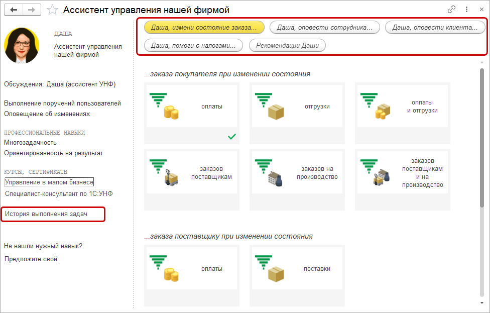The image size is (490, 313).
Task: Click '...заказа покупателя при изменении состояния' heading
Action: pyautogui.click(x=227, y=74)
